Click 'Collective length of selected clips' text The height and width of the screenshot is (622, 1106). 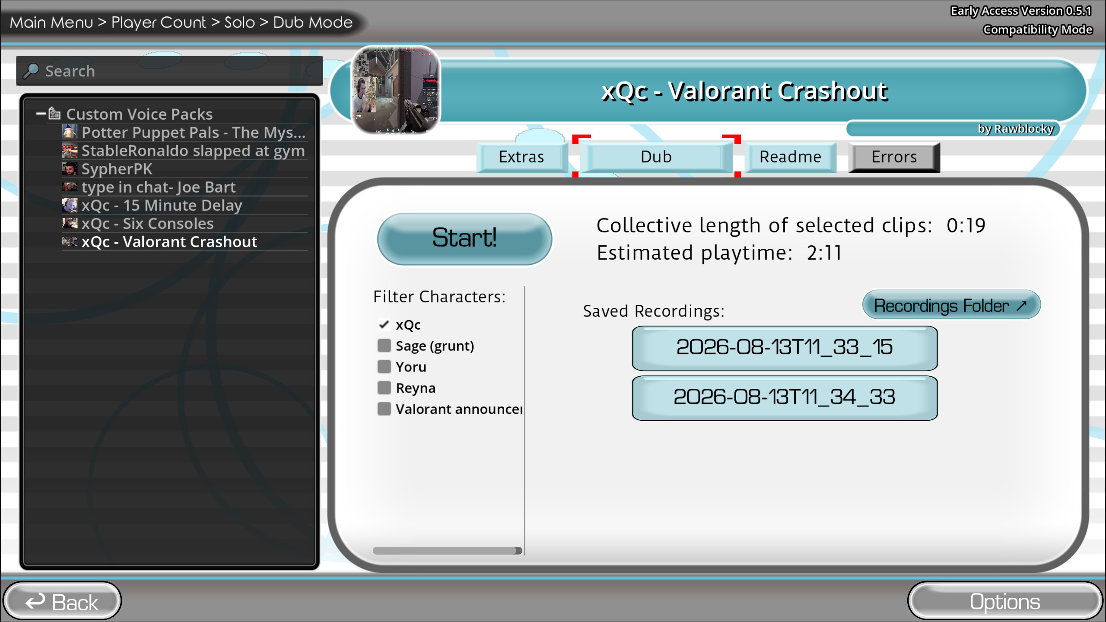pyautogui.click(x=764, y=225)
